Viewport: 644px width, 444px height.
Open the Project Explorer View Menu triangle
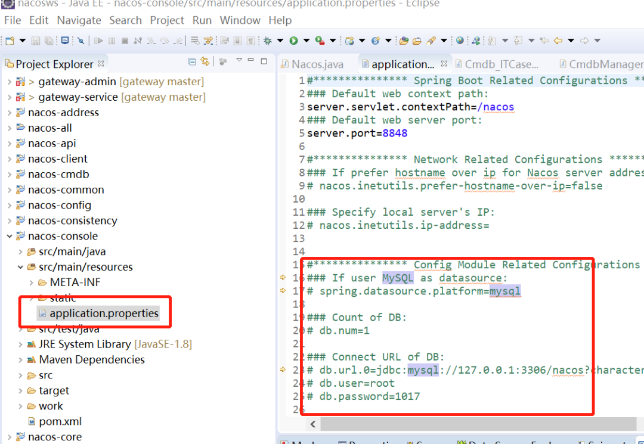(x=239, y=60)
